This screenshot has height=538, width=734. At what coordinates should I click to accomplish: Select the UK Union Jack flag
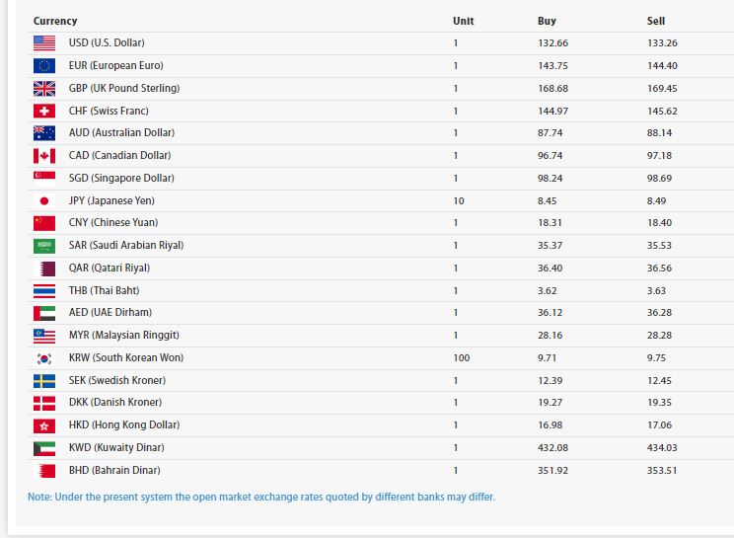coord(44,89)
